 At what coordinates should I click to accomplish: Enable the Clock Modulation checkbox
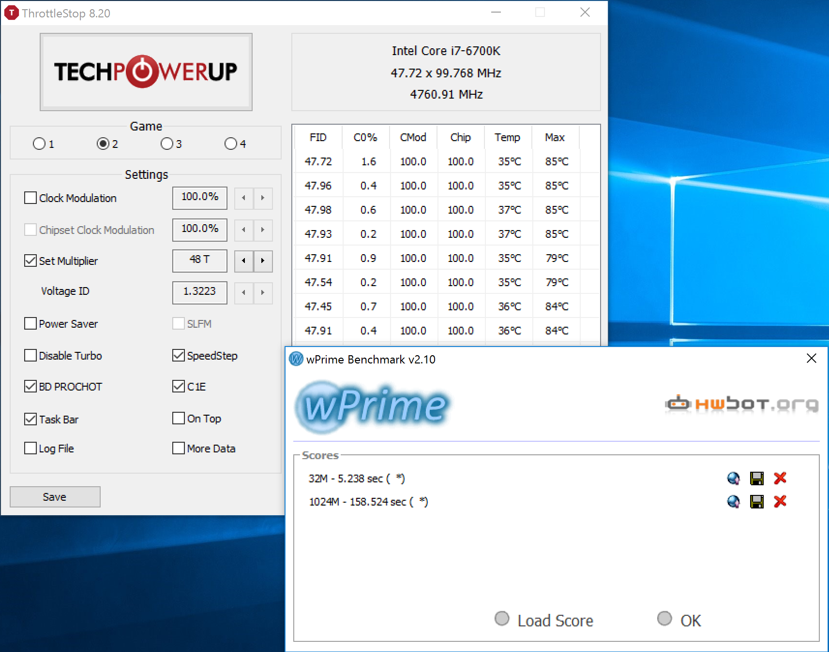30,198
